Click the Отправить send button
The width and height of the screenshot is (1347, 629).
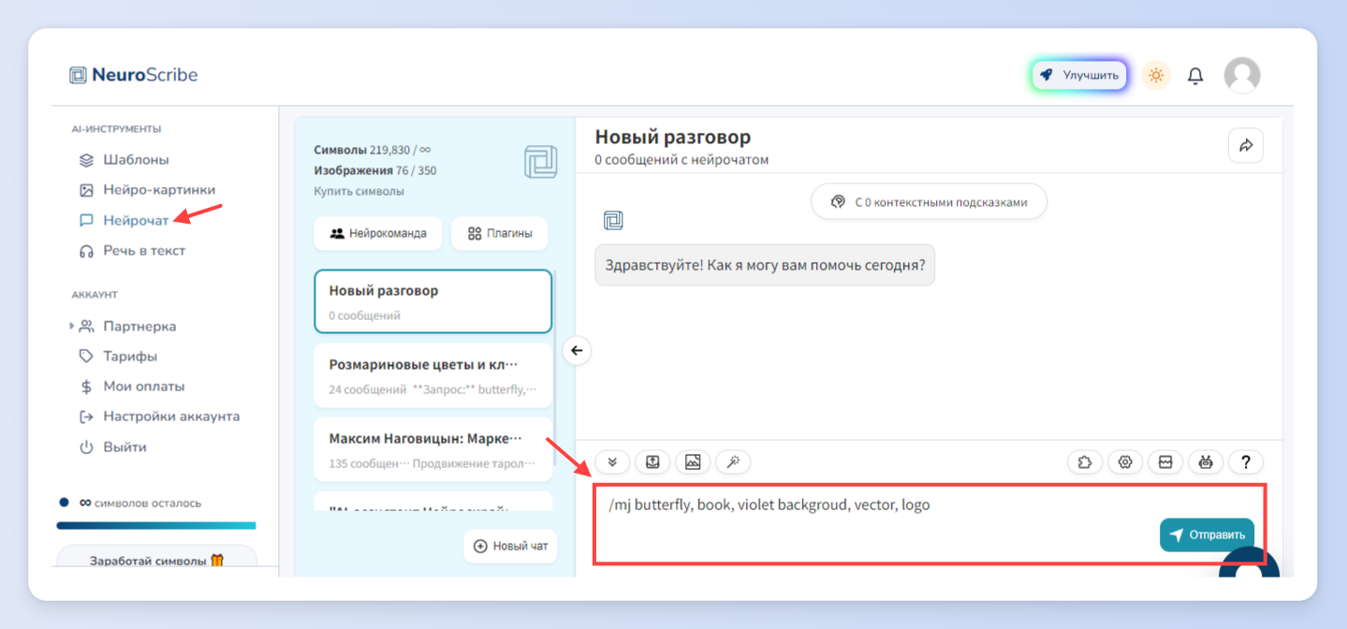pyautogui.click(x=1207, y=535)
